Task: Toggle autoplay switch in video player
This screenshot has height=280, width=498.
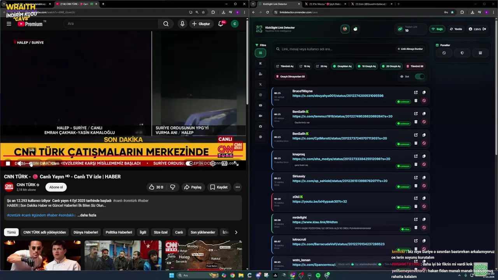Action: 189,163
